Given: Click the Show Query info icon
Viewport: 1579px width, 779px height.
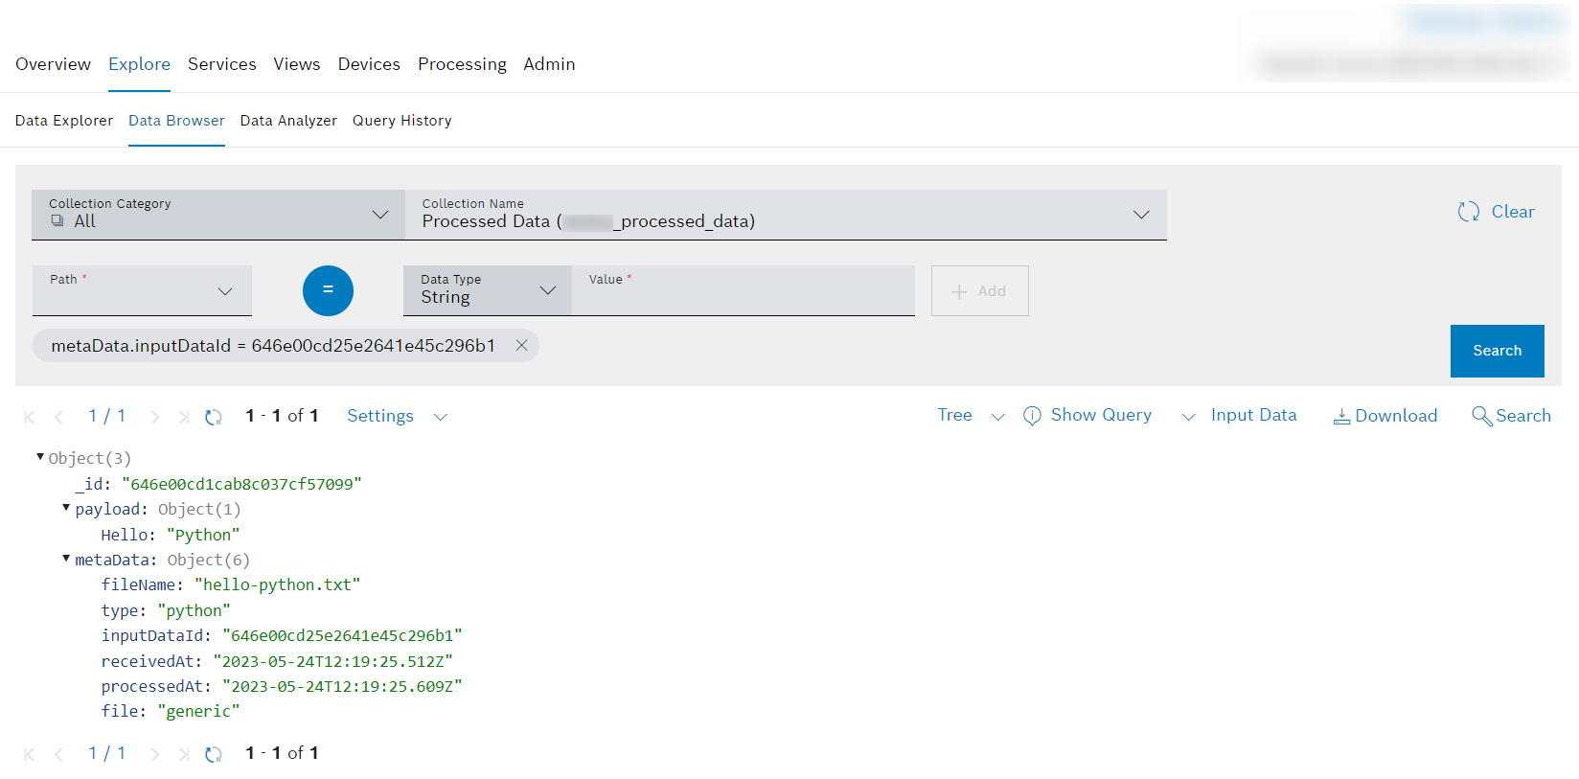Looking at the screenshot, I should (1032, 416).
